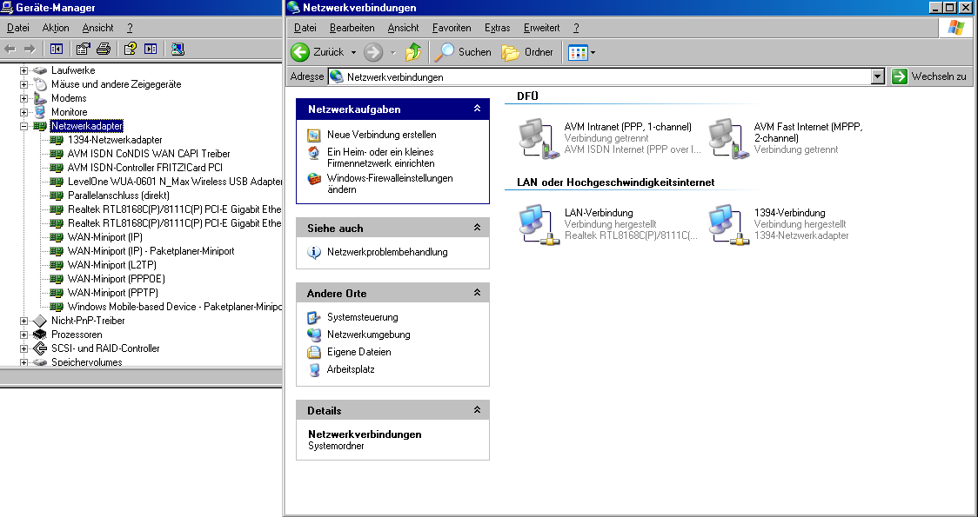Screen dimensions: 978x517
Task: Select WAN-Miniport (PPPOE) device
Action: coord(116,279)
